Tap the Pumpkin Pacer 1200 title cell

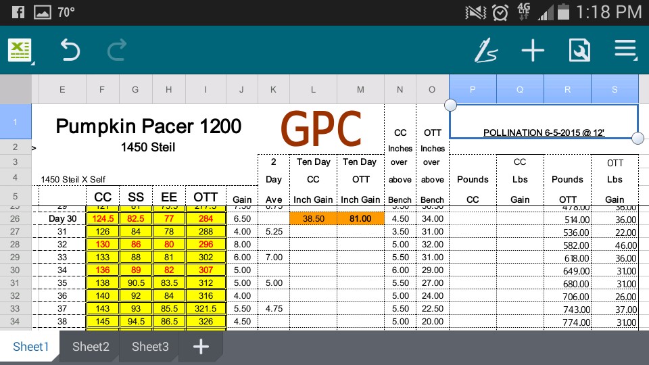pos(148,126)
